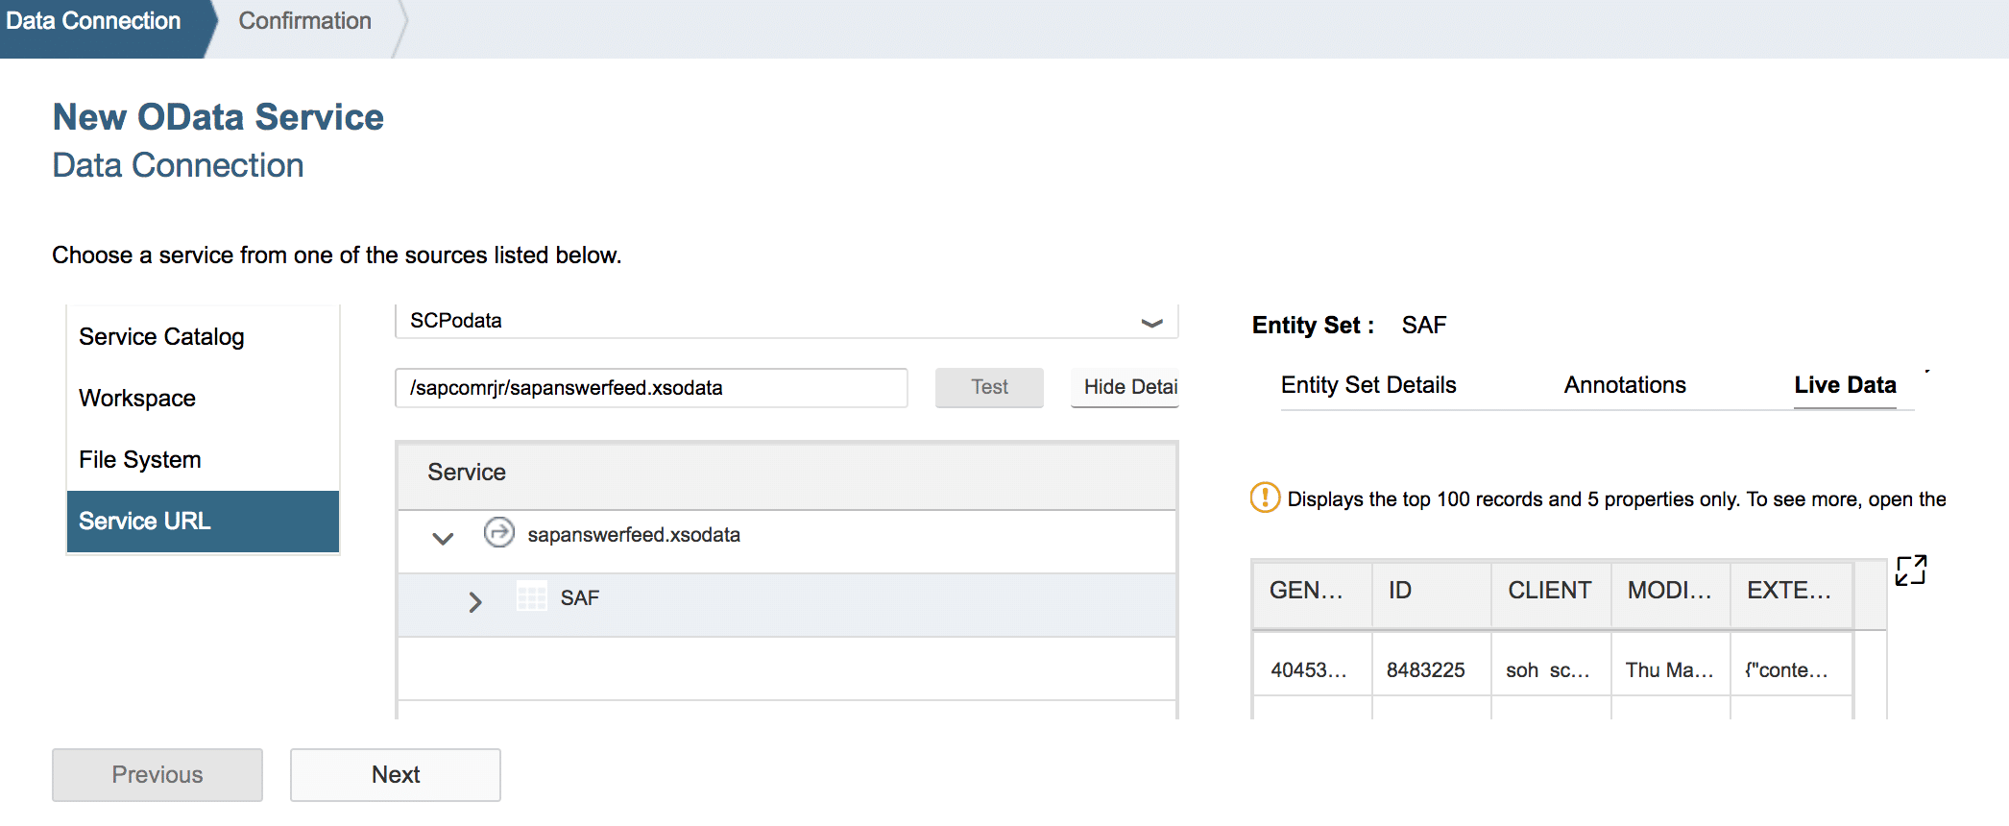
Task: Select the Live Data tab
Action: (1844, 385)
